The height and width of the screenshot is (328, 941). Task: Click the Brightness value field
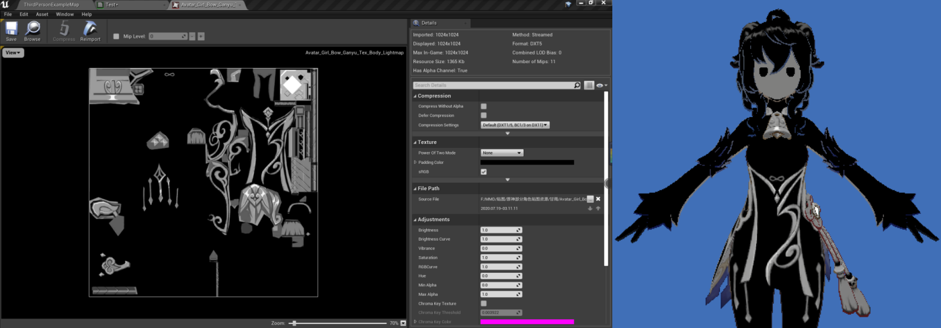coord(501,230)
